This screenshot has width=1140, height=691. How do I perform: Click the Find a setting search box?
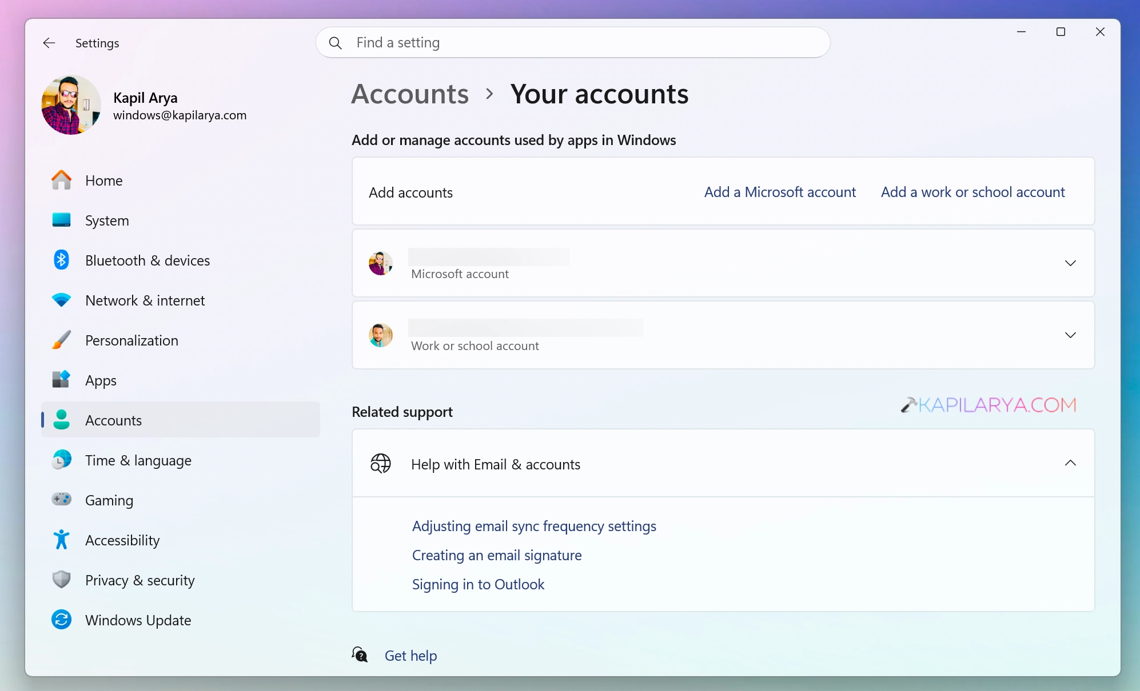pyautogui.click(x=573, y=43)
